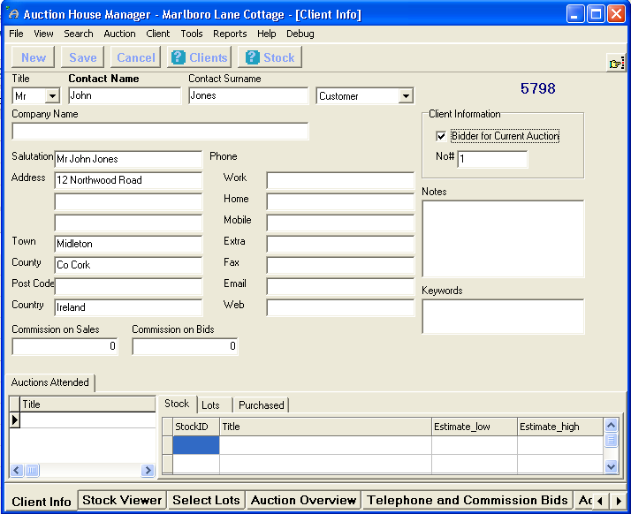Click the Notes text area
This screenshot has height=514, width=631.
[x=503, y=239]
